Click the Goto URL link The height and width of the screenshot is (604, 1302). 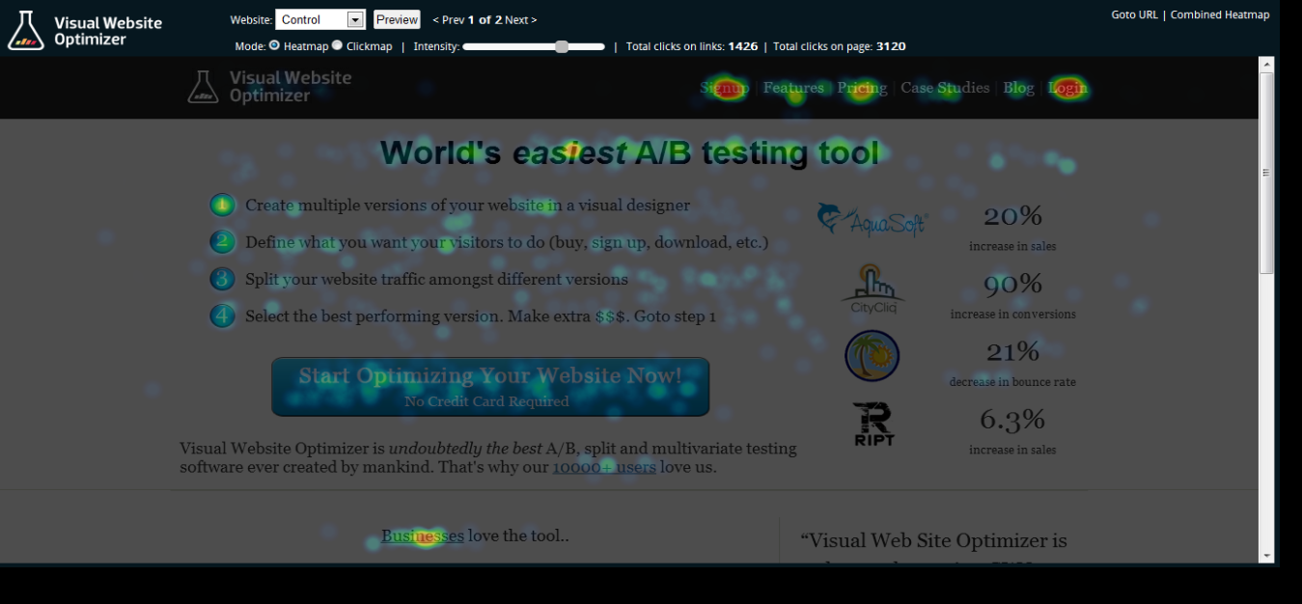tap(1134, 14)
